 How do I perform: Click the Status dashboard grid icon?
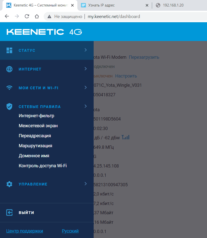click(9, 50)
